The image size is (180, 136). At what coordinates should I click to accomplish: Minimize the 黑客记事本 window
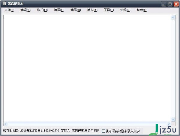click(x=163, y=4)
